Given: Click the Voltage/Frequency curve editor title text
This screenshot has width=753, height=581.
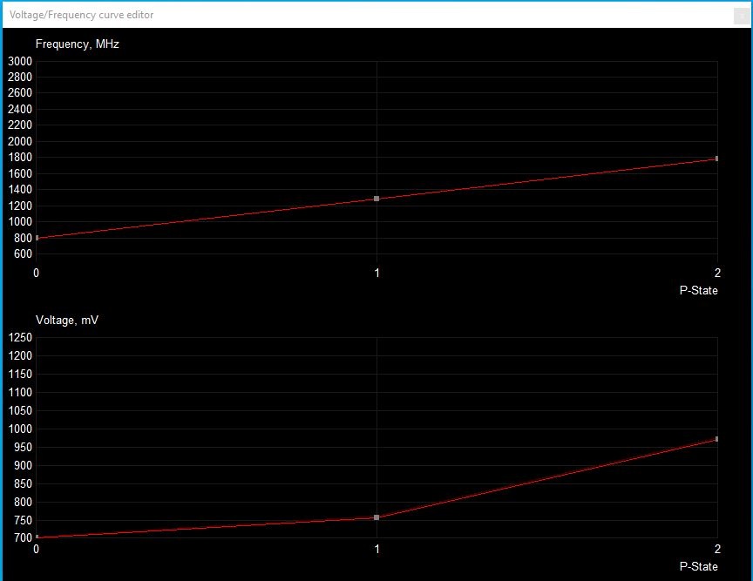Looking at the screenshot, I should pos(81,15).
